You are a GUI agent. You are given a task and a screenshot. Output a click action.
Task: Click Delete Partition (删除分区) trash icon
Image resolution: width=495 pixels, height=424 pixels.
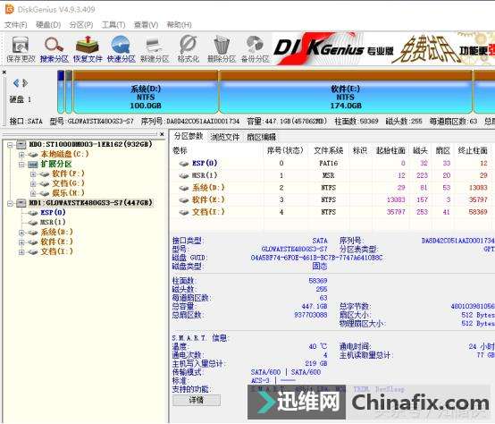[222, 49]
